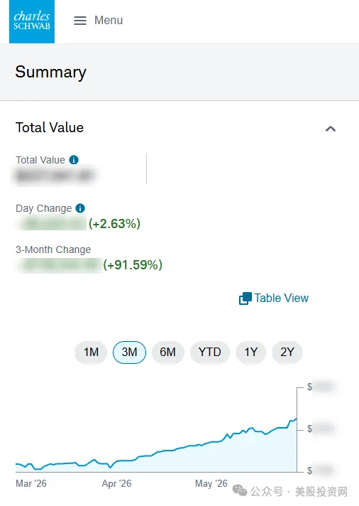Switch chart to 1Y range
The width and height of the screenshot is (359, 506).
(250, 352)
